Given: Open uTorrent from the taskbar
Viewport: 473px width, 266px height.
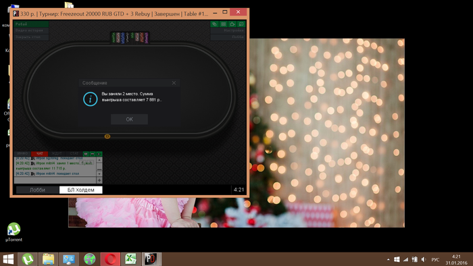Looking at the screenshot, I should [28, 259].
